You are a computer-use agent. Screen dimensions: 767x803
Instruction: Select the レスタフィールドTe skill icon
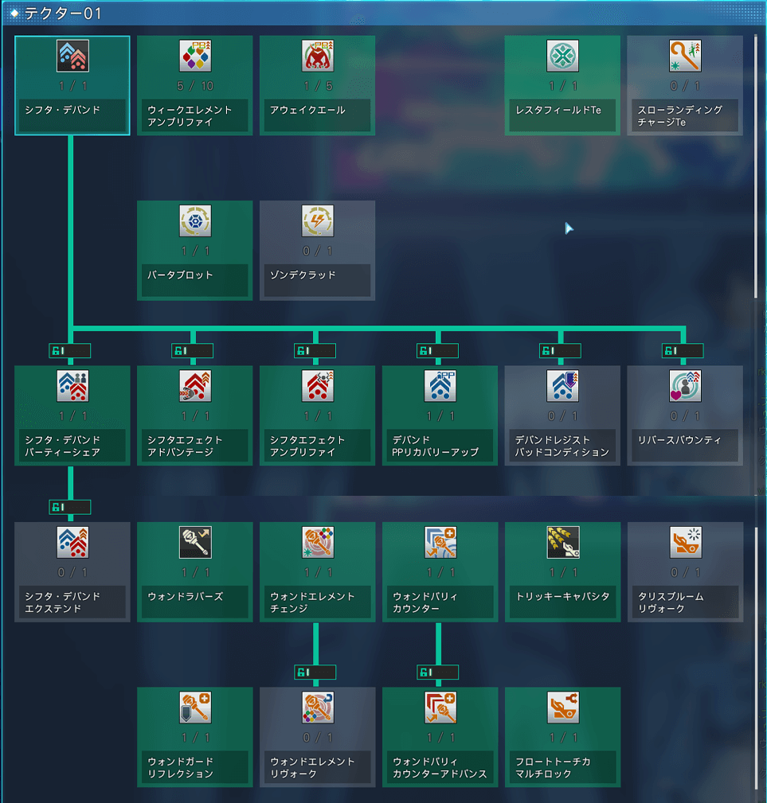click(x=562, y=57)
